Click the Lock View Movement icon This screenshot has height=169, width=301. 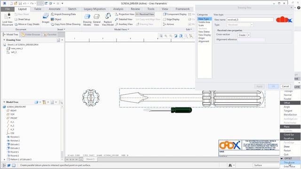(8, 19)
